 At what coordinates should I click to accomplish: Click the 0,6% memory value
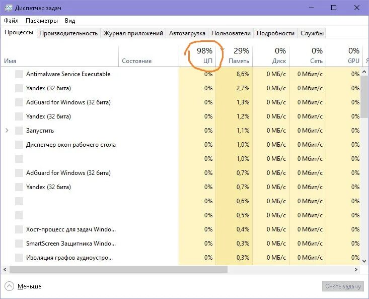(243, 201)
